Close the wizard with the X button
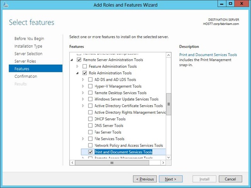The height and width of the screenshot is (188, 251). 241,4
